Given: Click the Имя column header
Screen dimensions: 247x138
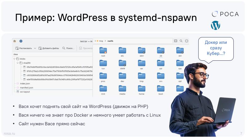Looking at the screenshot, I should point(16,54).
